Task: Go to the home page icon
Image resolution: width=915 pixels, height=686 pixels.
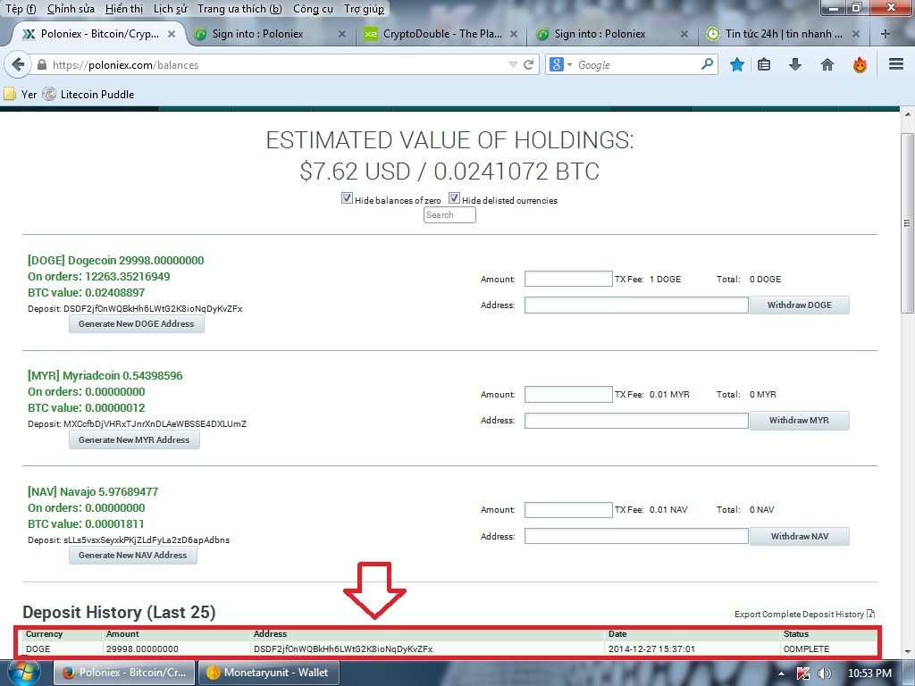Action: coord(827,64)
